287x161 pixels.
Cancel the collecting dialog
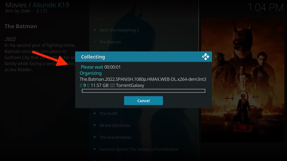[143, 100]
